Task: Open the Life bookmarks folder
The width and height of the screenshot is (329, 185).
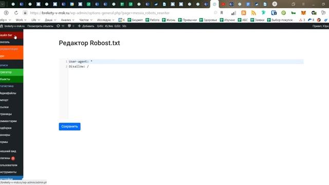Action: (x=35, y=20)
